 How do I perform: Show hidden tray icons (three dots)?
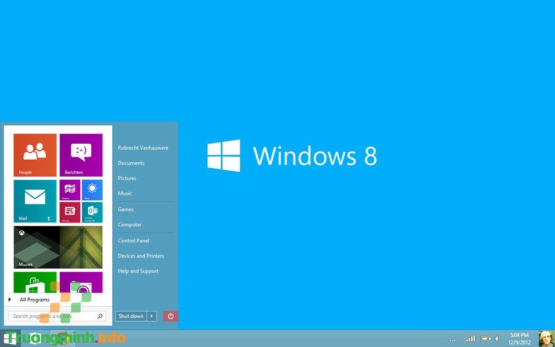click(x=452, y=340)
